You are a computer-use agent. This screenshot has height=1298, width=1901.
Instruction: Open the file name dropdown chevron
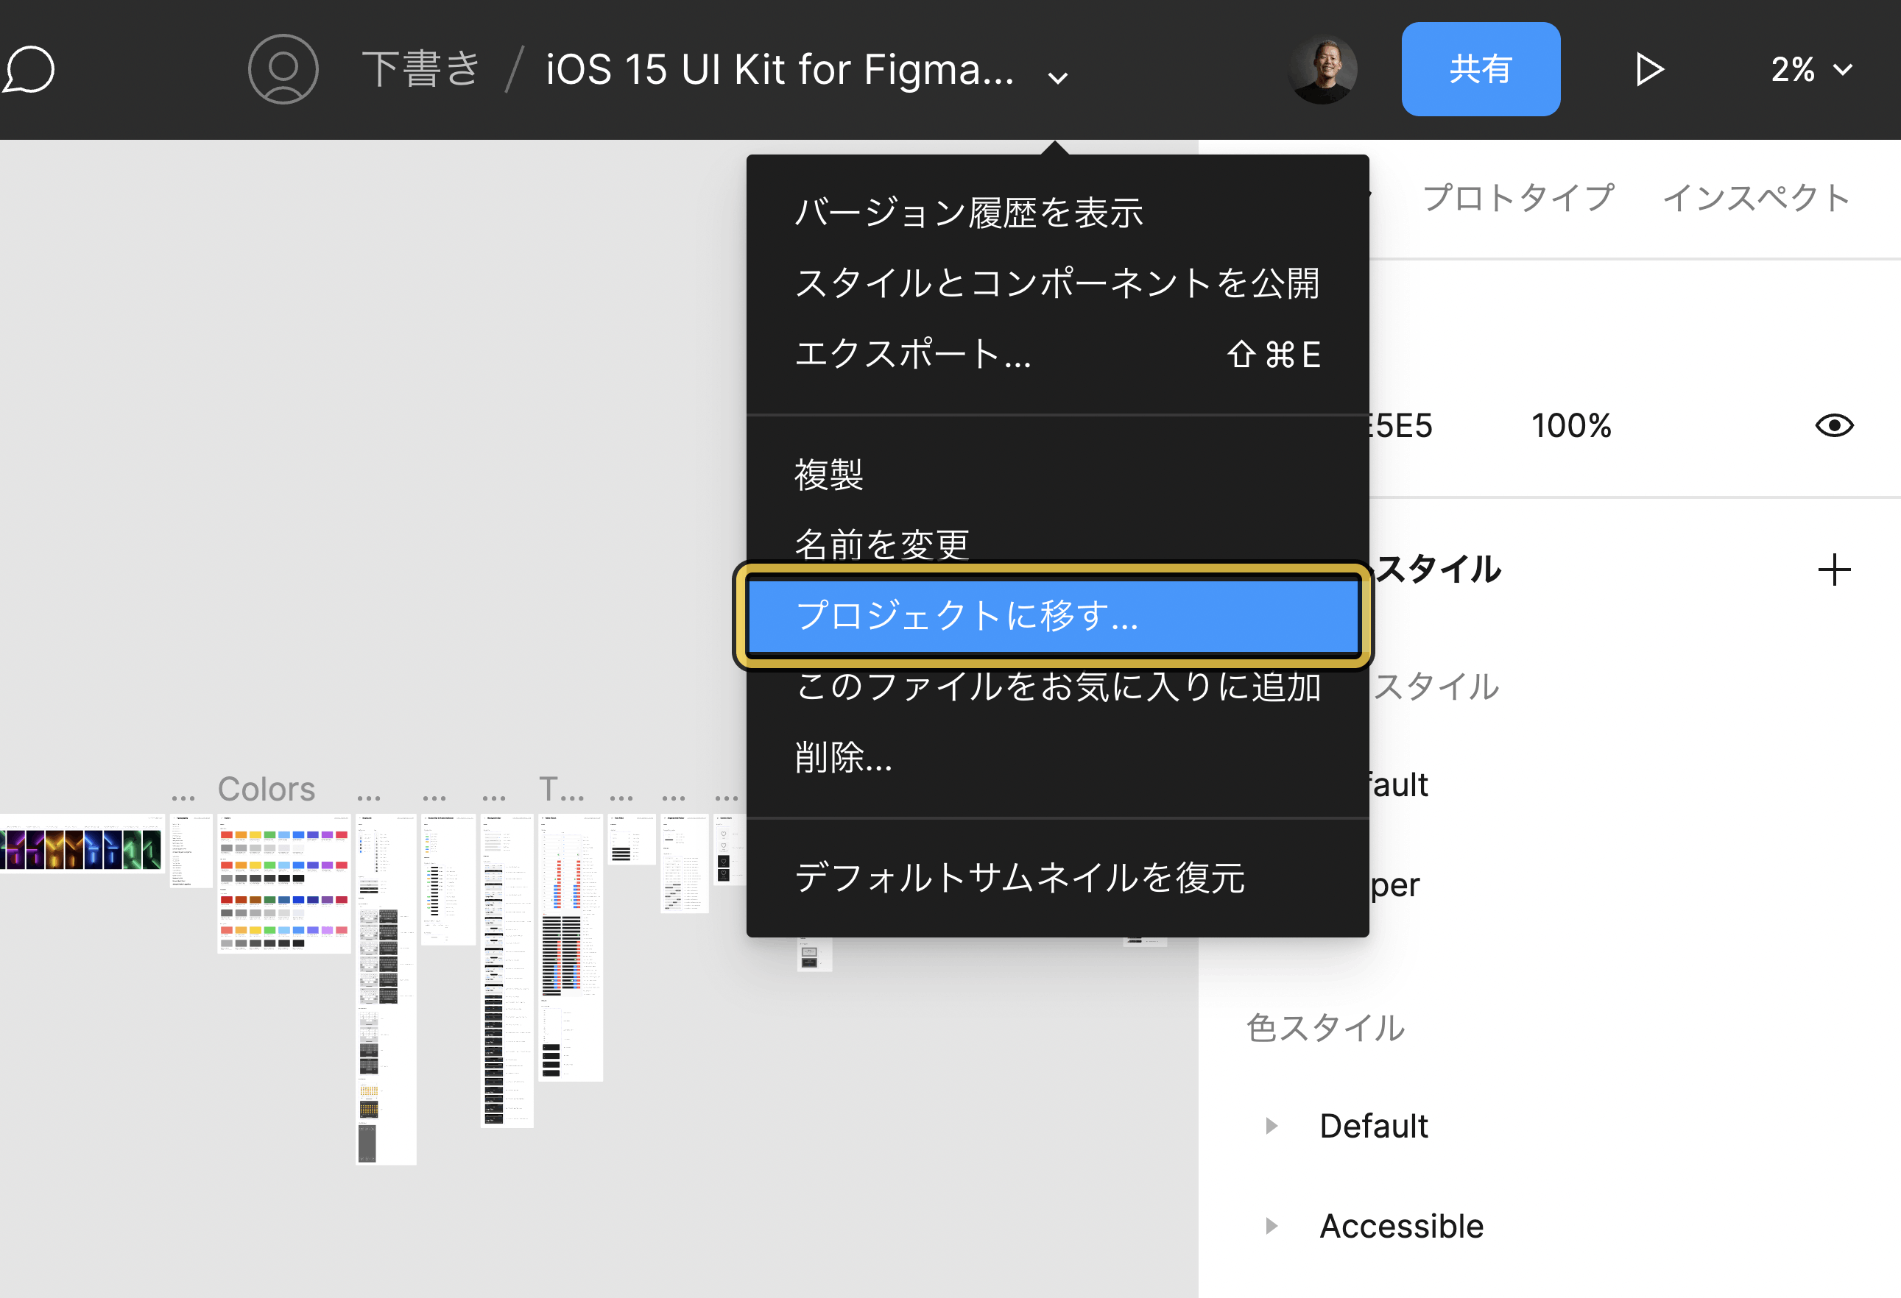pos(1058,78)
